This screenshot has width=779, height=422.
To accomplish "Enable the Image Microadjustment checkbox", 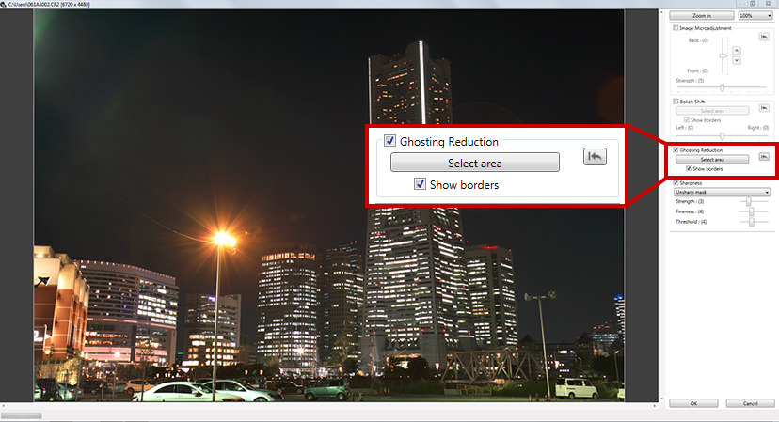I will [676, 28].
